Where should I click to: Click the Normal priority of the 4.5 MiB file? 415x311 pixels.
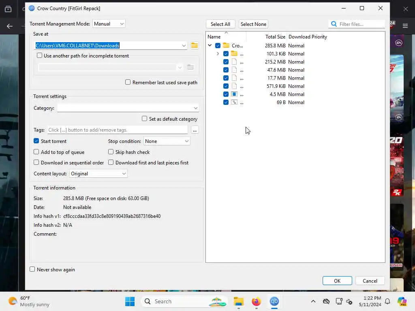click(296, 94)
